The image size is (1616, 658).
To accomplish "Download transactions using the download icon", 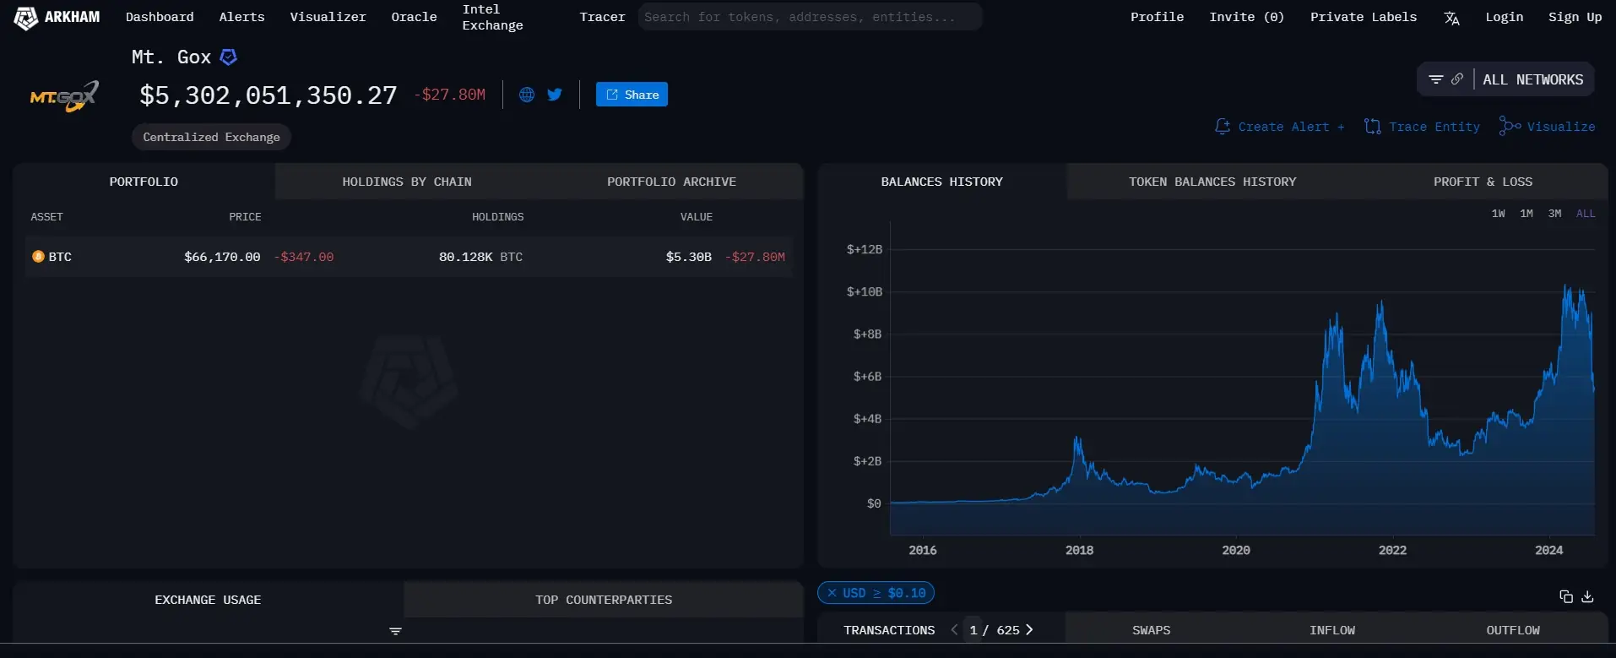I will (1587, 596).
